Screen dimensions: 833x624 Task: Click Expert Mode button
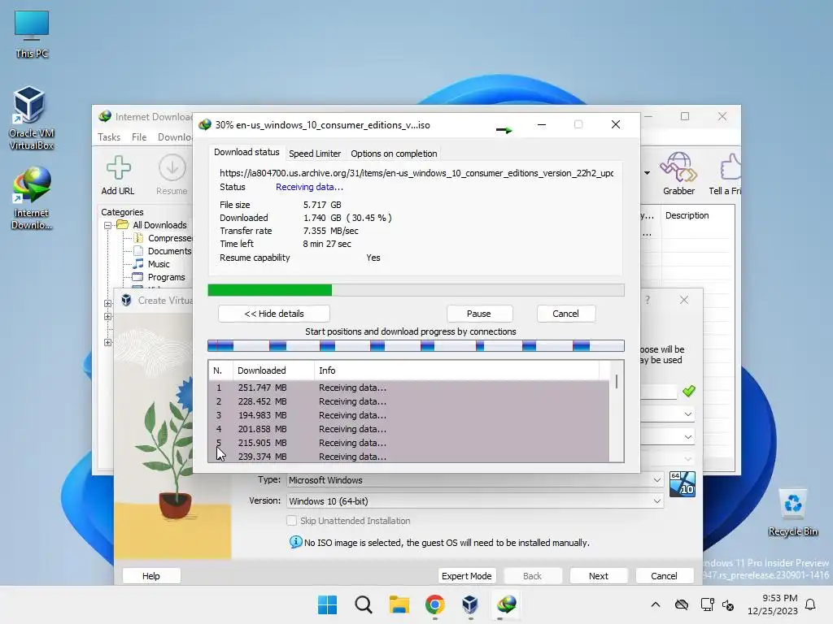(466, 576)
